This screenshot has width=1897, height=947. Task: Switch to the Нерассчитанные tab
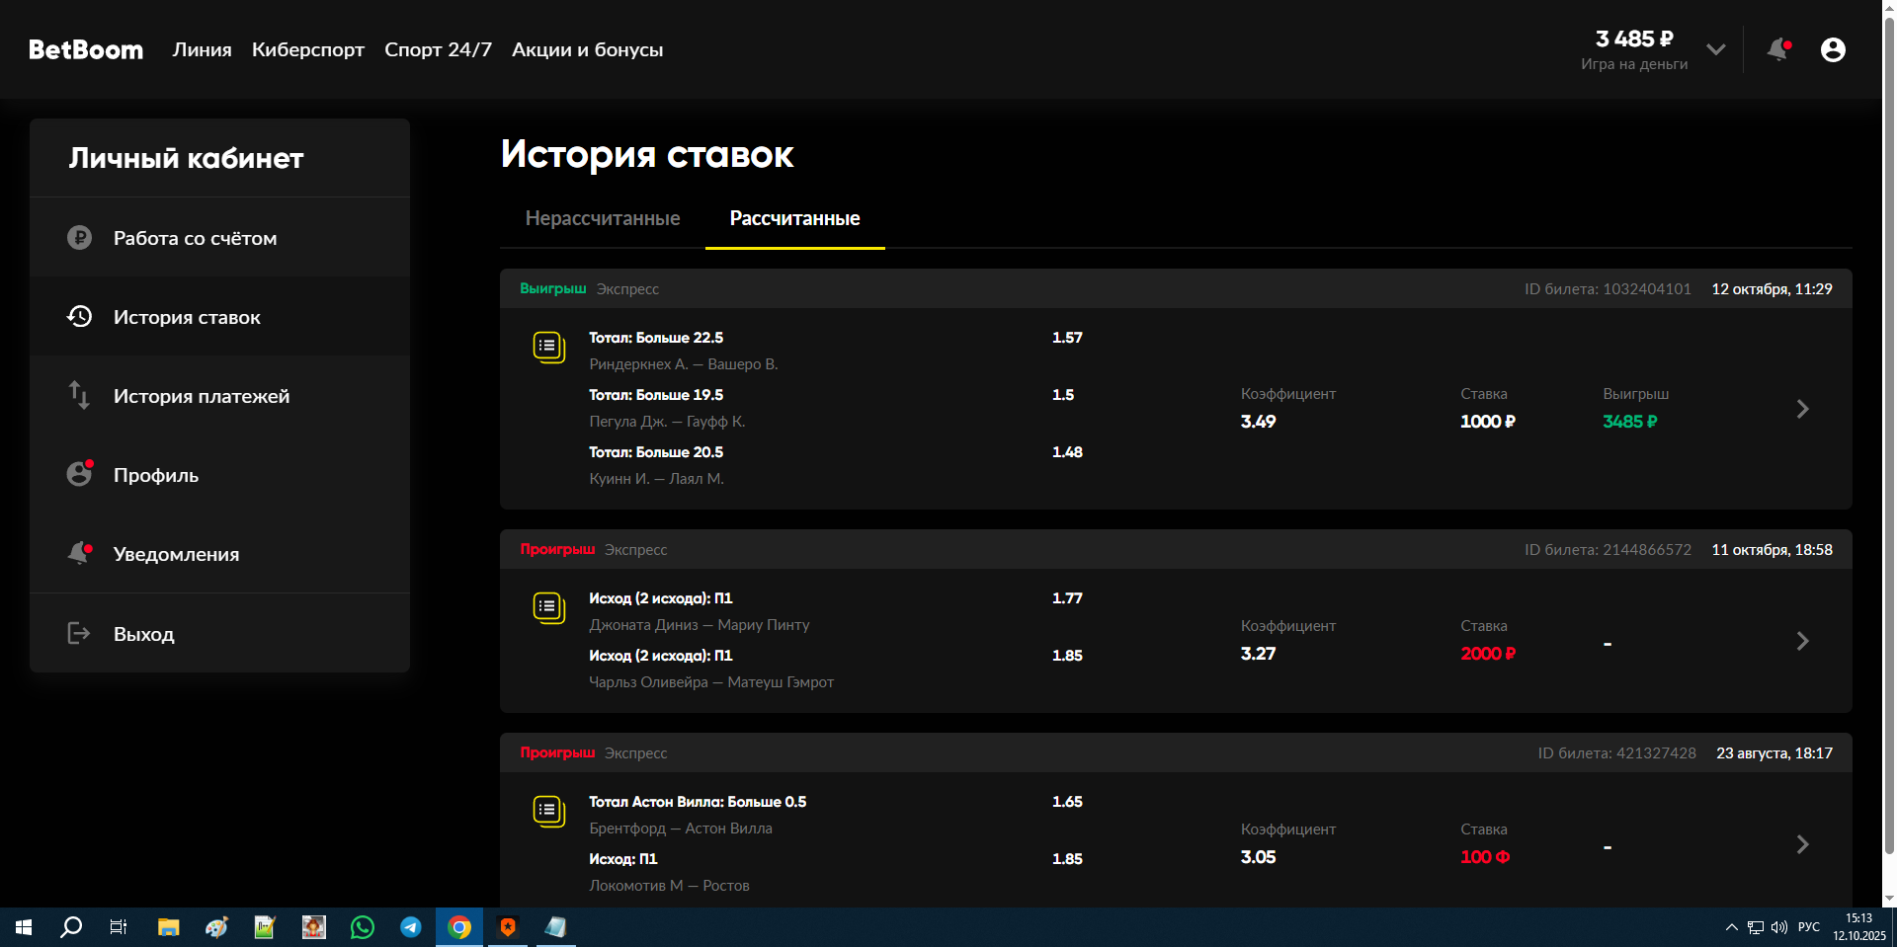tap(603, 218)
